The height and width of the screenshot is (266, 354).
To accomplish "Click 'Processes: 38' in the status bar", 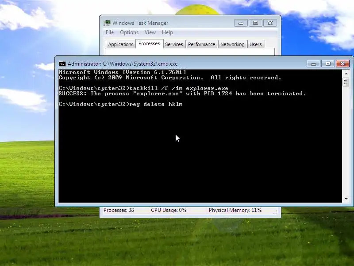I will tap(119, 210).
